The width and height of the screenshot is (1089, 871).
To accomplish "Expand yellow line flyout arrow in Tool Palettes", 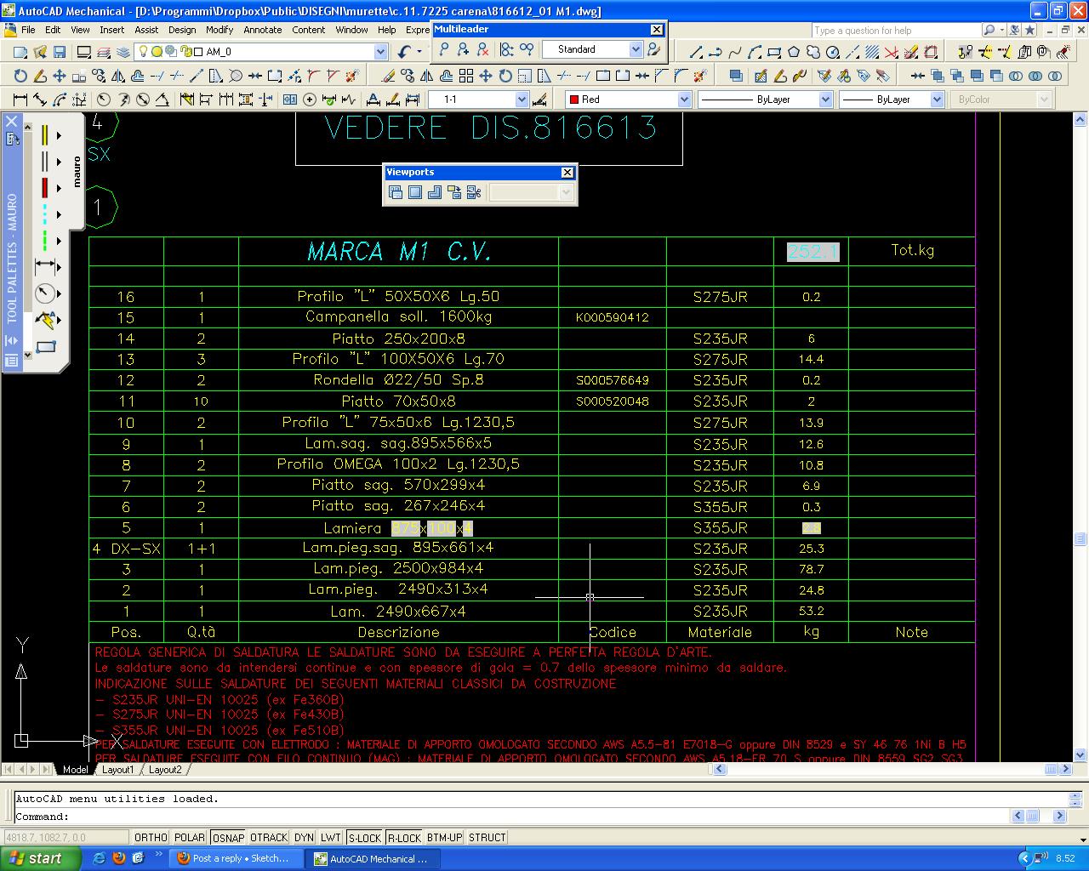I will [59, 135].
